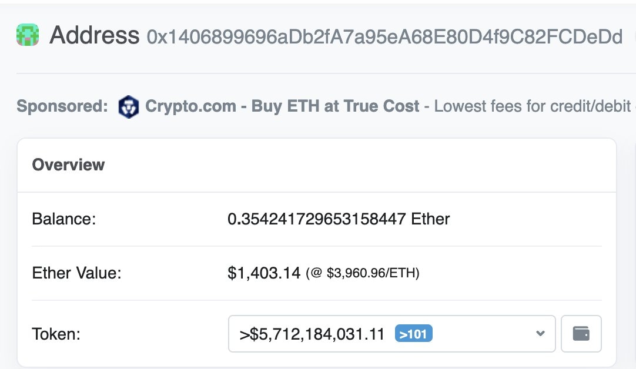Click the Crypto.com shield logo
This screenshot has height=369, width=636.
[129, 106]
